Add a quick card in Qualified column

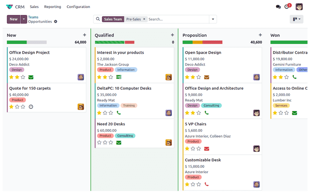tap(172, 35)
